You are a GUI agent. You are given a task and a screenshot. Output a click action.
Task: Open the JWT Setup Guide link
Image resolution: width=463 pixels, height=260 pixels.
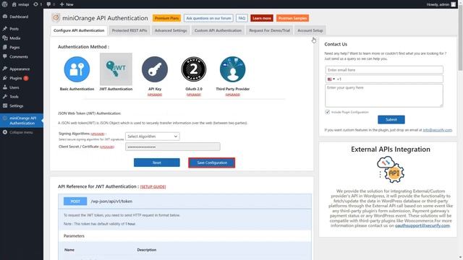pos(153,186)
